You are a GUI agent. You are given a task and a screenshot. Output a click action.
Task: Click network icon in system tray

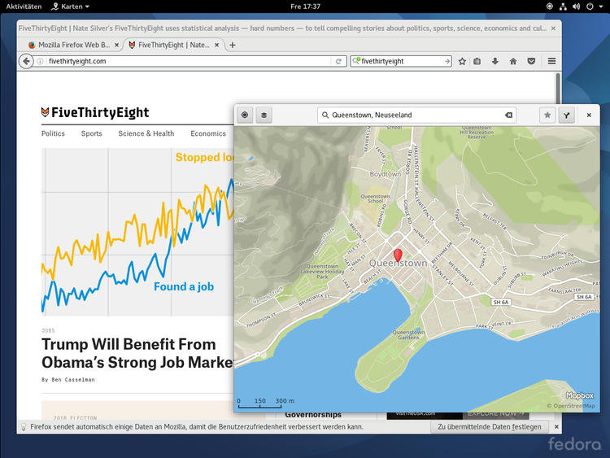pos(563,7)
